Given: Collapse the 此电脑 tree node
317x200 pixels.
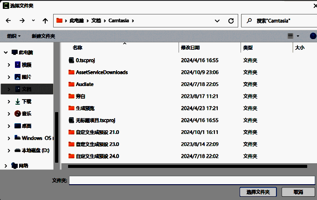Looking at the screenshot, I should 5,53.
